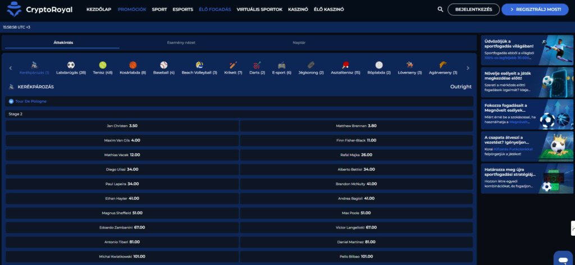This screenshot has width=575, height=265.
Task: Open the Növelje esélyeit promo banner
Action: coord(527,82)
